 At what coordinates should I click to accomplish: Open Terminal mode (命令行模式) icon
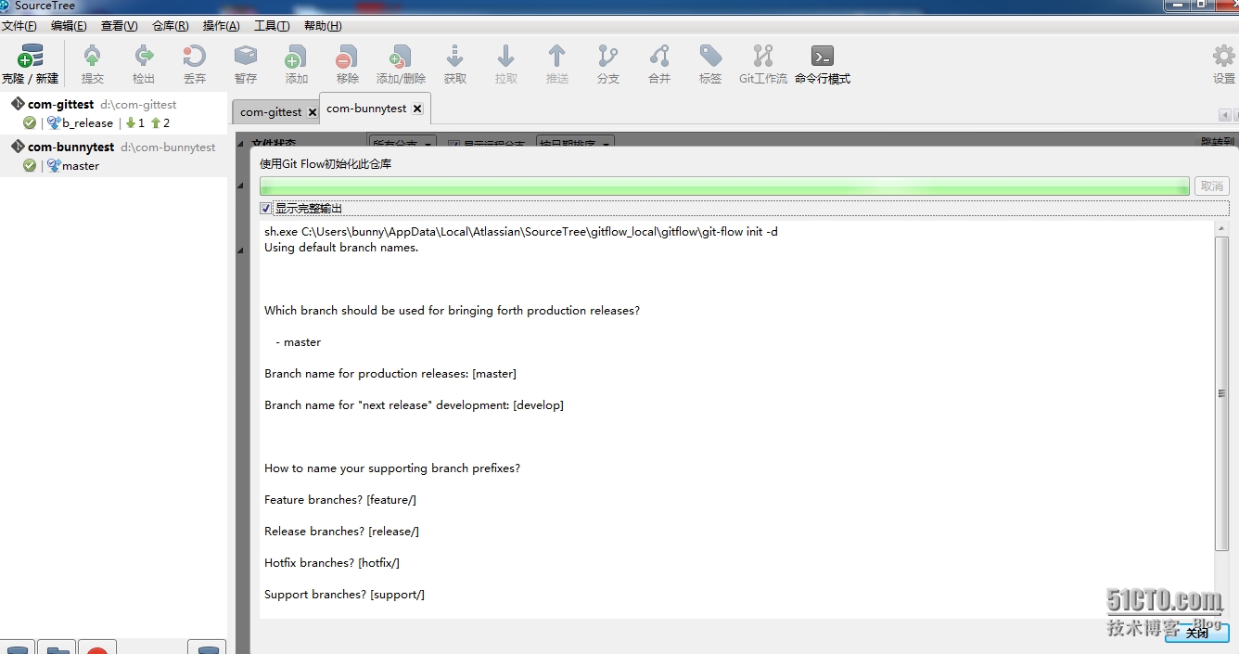point(823,57)
